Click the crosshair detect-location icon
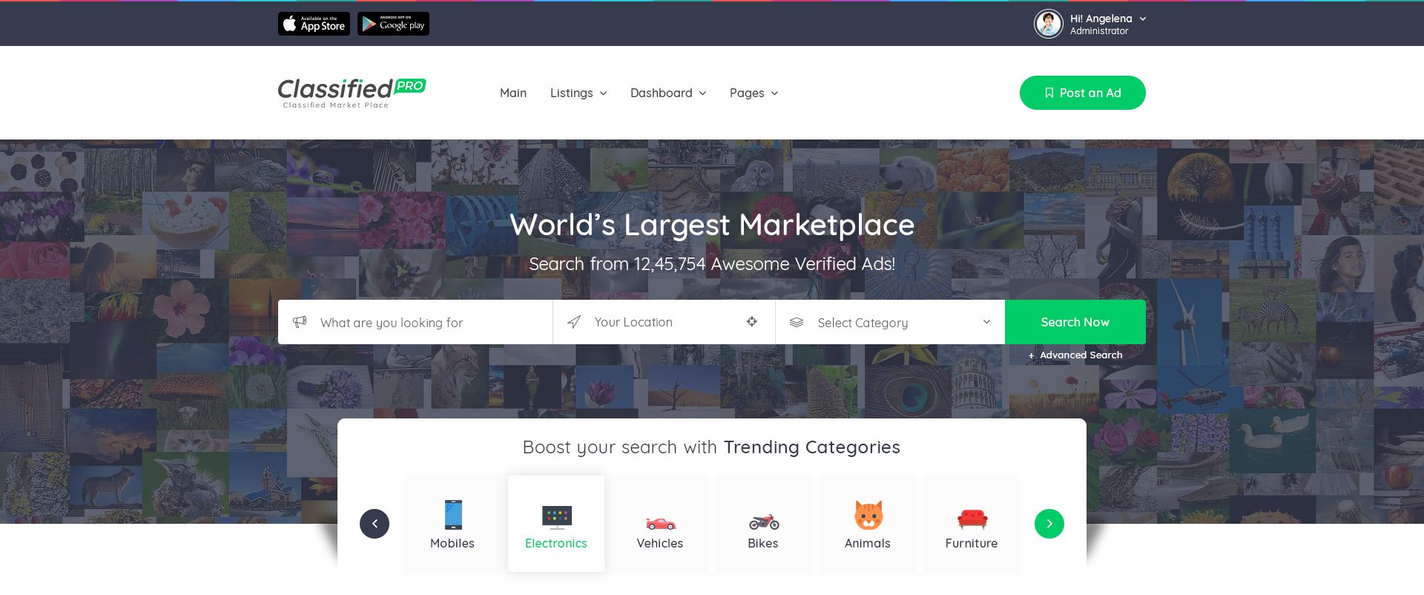Screen dimensions: 1424x595 [x=751, y=321]
